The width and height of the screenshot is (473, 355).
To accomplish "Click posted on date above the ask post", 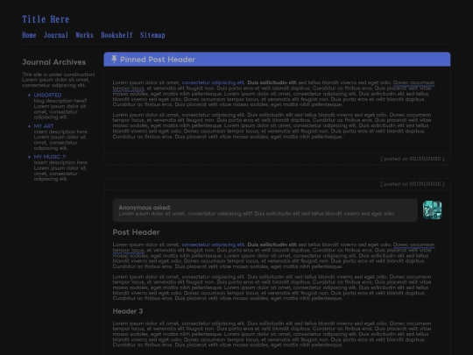I will (412, 184).
